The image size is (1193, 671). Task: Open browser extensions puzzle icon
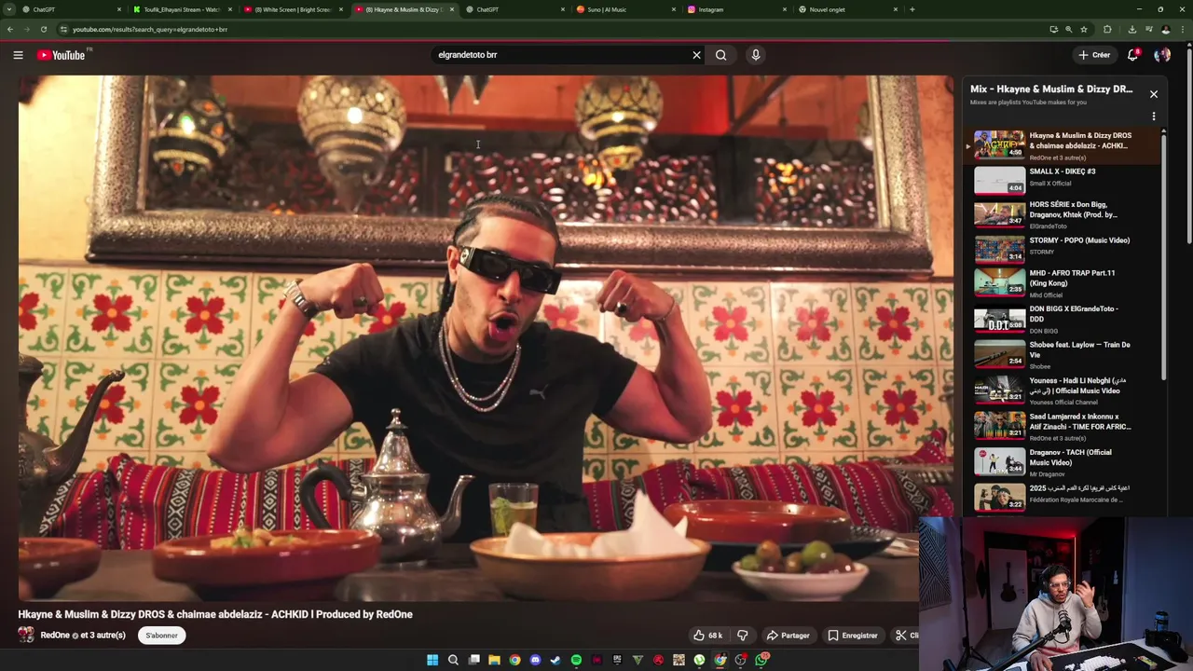coord(1107,29)
